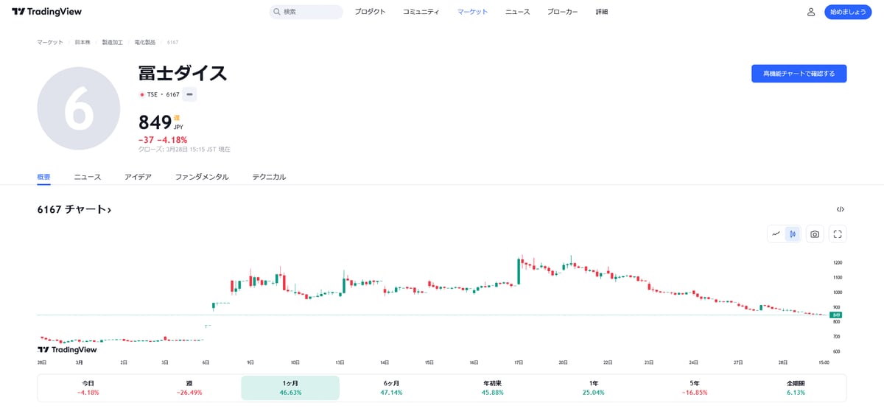Click the TSE exchange label under the title

[x=152, y=94]
